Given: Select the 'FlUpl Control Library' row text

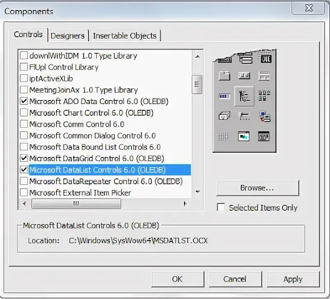Looking at the screenshot, I should (x=64, y=67).
